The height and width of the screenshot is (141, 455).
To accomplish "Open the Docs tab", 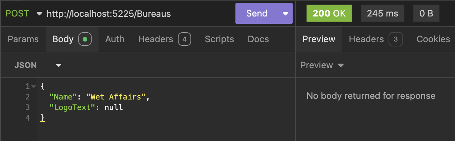I will click(258, 39).
